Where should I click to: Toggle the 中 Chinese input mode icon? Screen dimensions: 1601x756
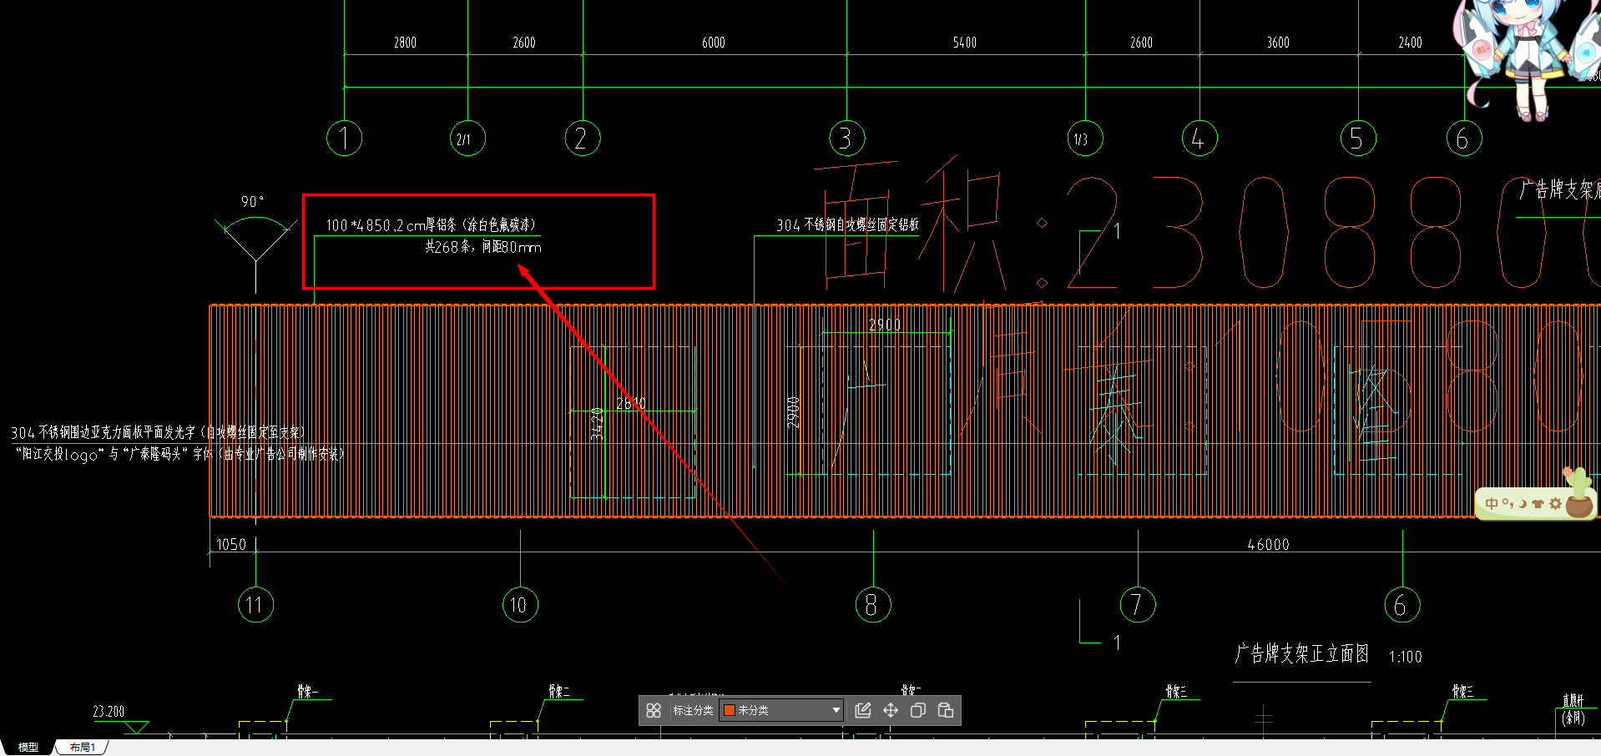(x=1492, y=504)
